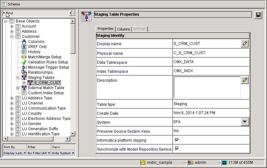This screenshot has height=168, width=267.
Task: Open the Sort By Display name selector
Action: pos(15,153)
